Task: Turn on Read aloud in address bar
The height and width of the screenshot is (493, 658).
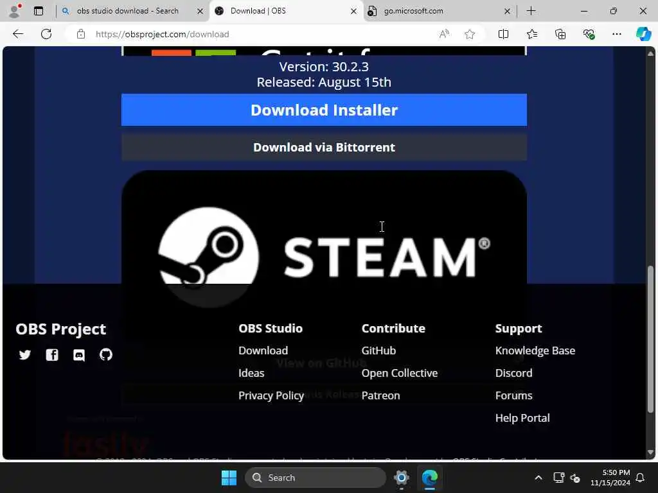Action: [x=444, y=34]
